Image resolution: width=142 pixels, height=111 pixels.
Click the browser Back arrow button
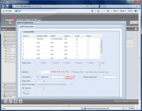point(3,6)
